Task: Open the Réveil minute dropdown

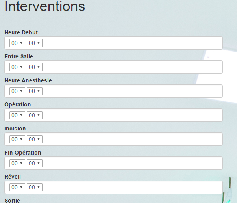Action: [x=35, y=187]
